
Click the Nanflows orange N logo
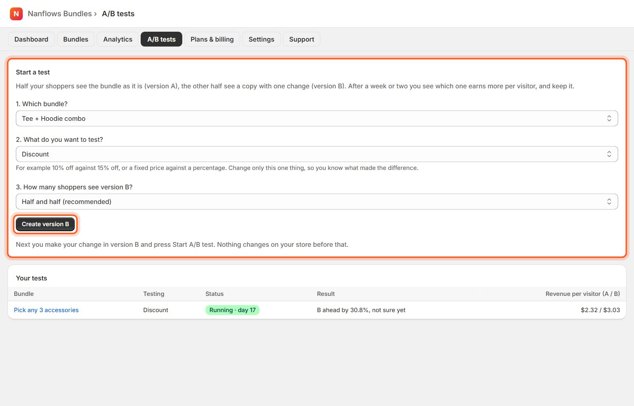[x=16, y=14]
